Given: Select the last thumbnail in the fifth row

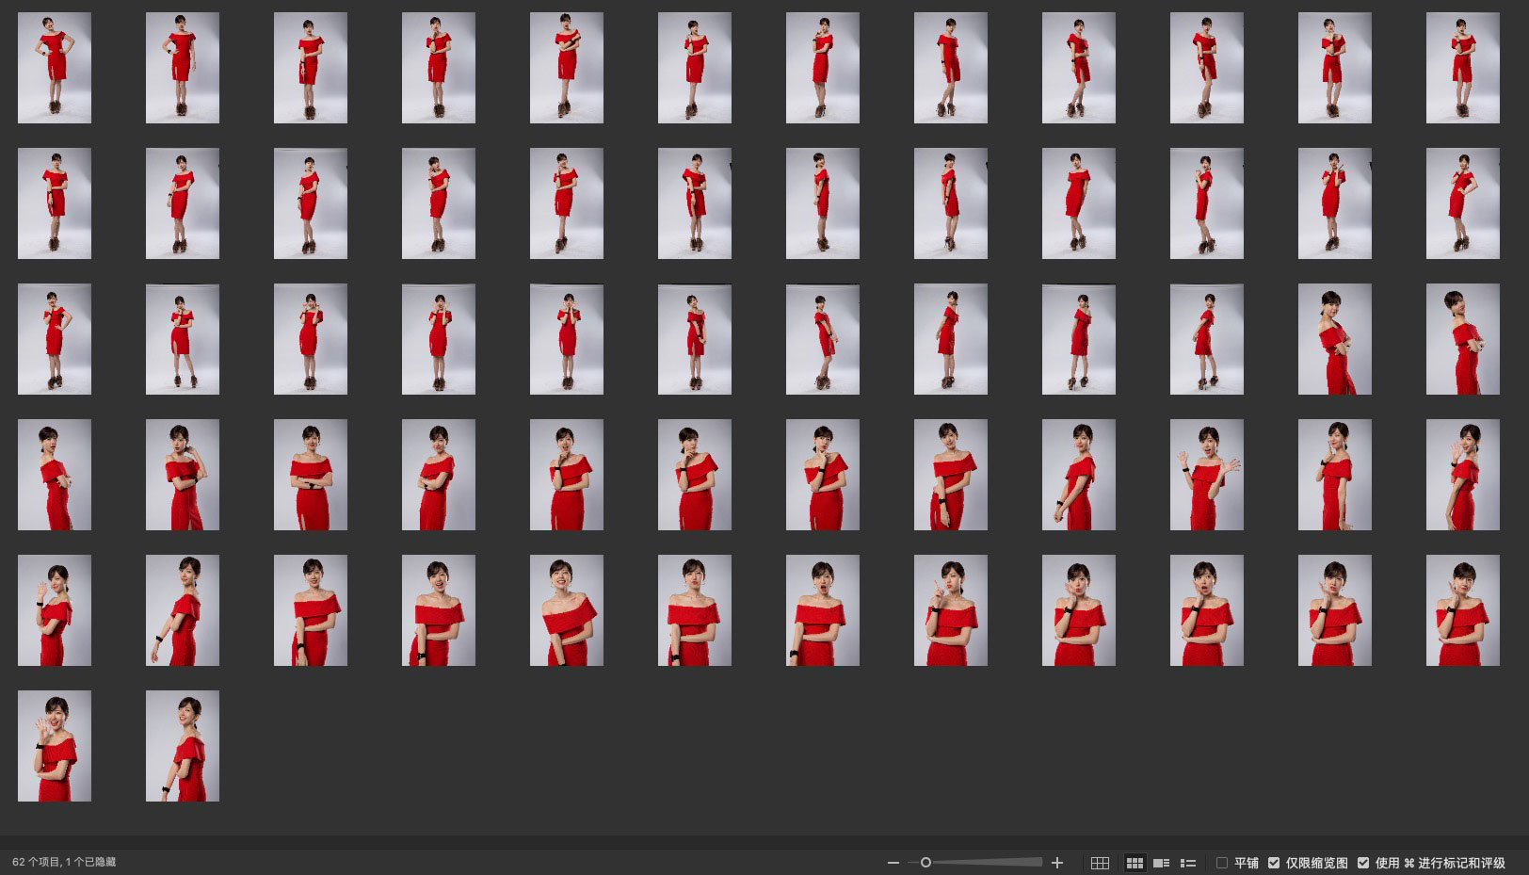Looking at the screenshot, I should pos(1462,610).
